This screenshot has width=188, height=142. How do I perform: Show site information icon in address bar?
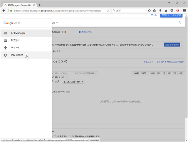[x=8, y=11]
